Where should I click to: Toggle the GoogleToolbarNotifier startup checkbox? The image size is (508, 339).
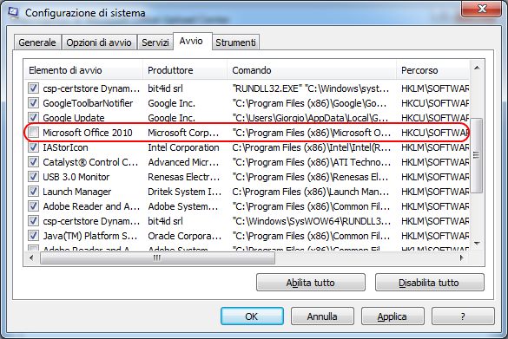click(33, 103)
